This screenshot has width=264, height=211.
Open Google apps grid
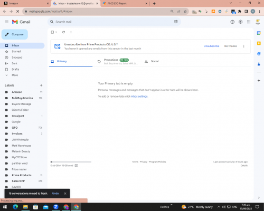[249, 22]
